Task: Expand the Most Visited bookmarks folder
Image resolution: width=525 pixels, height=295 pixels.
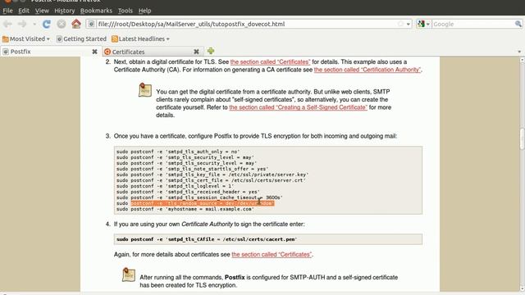Action: point(26,39)
